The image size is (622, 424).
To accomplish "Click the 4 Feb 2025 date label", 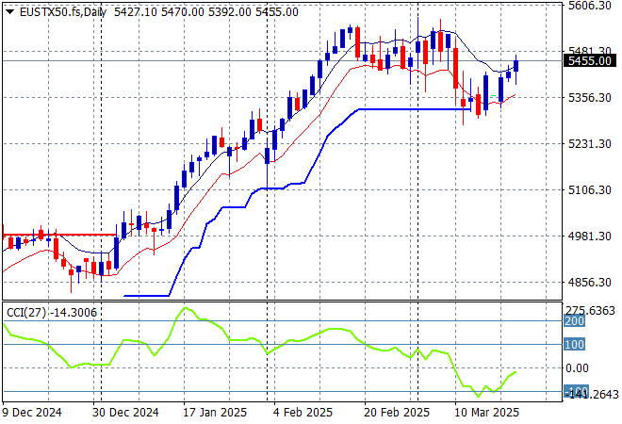I will (303, 412).
